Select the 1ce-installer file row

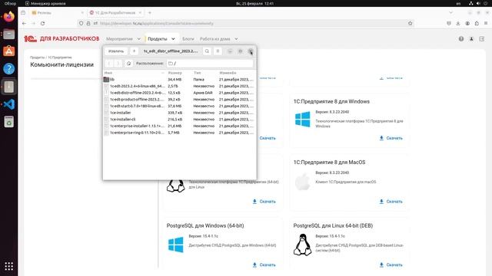[179, 113]
